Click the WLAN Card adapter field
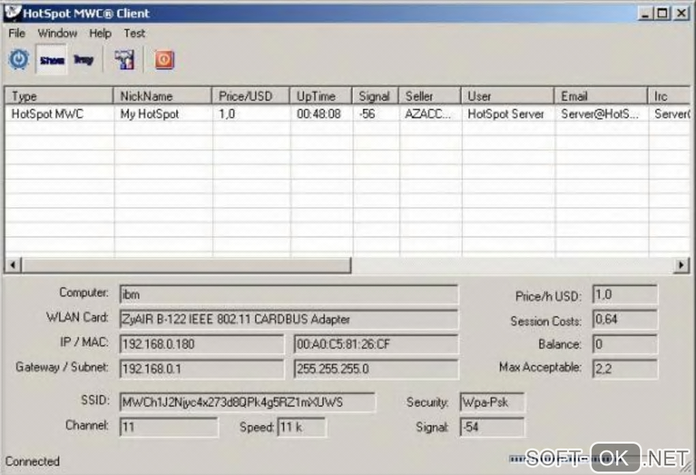 click(x=289, y=320)
